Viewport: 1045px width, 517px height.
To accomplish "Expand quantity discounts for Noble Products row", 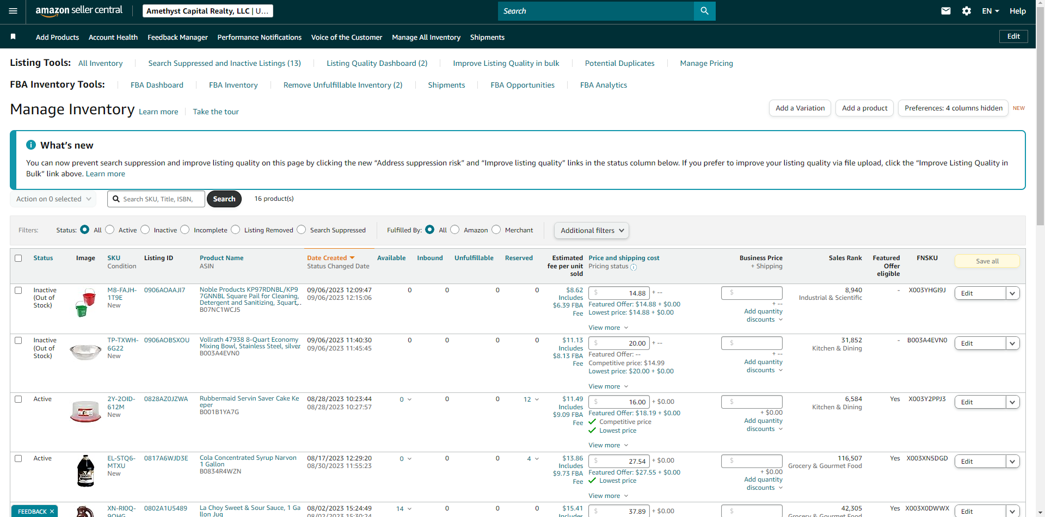I will 763,316.
